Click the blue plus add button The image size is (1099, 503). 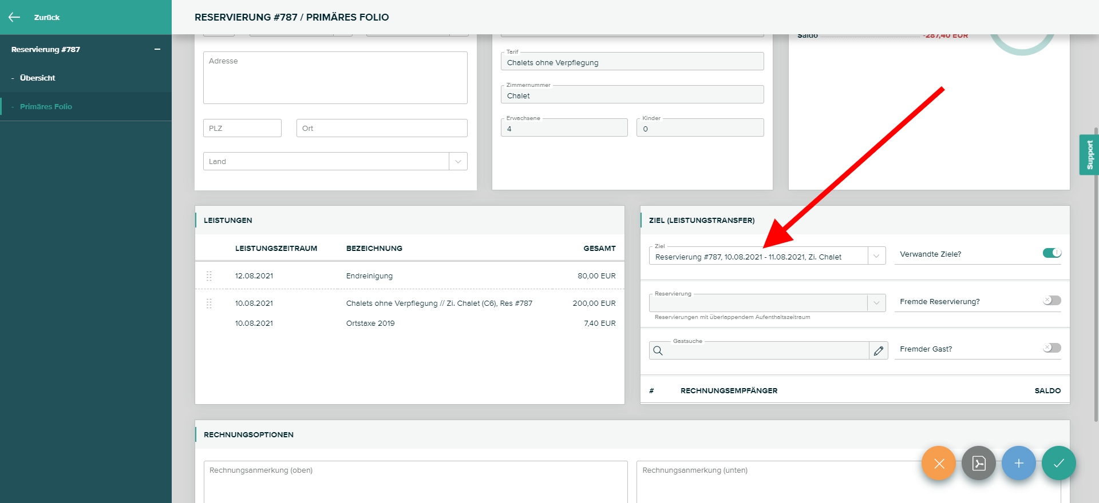(1018, 463)
